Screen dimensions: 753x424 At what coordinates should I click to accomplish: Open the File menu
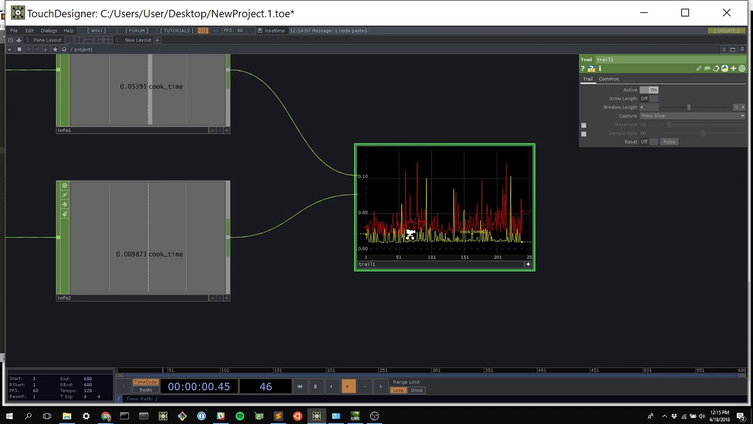pyautogui.click(x=14, y=31)
